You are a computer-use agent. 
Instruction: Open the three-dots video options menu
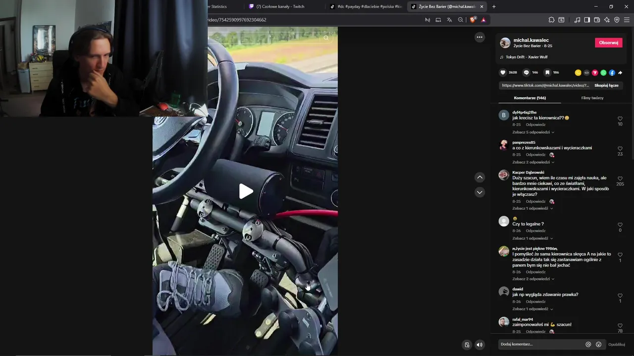(x=479, y=37)
